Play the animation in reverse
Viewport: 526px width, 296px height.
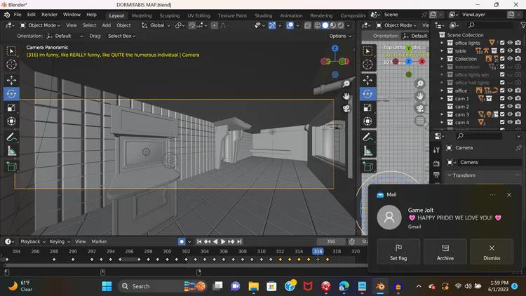(215, 241)
